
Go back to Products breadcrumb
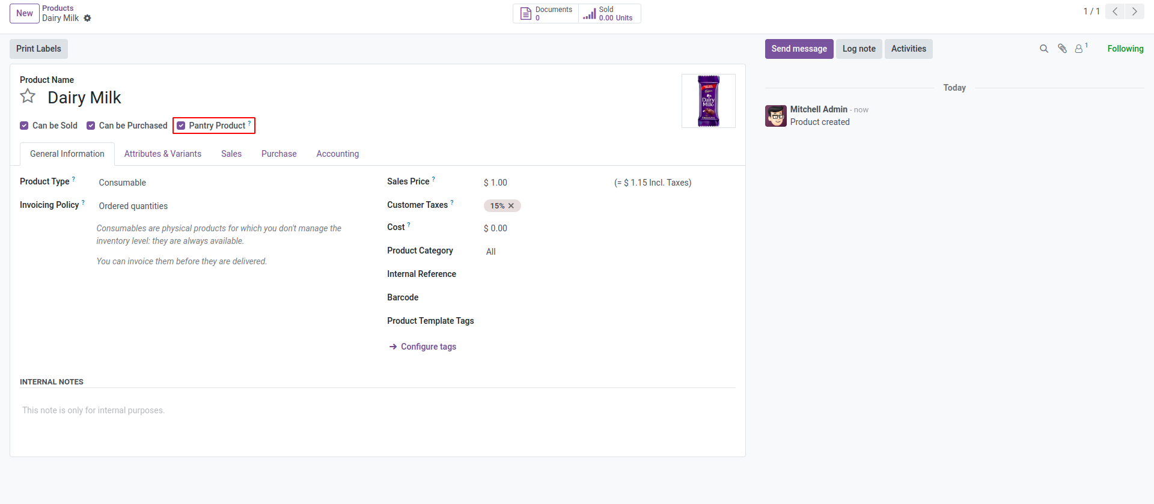(x=58, y=8)
